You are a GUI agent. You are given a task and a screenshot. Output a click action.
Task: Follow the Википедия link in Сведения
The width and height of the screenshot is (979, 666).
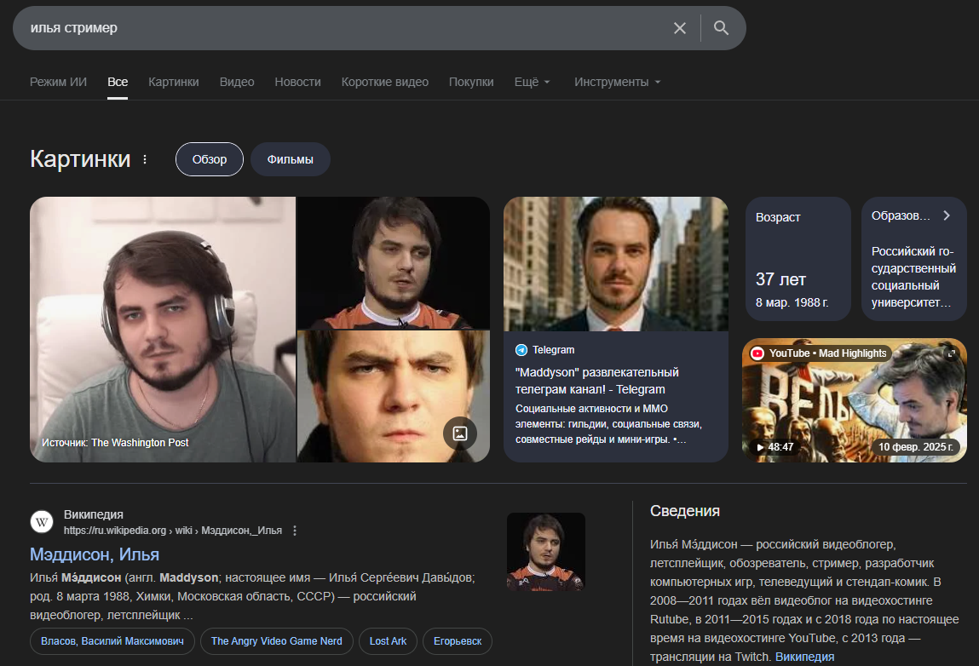pyautogui.click(x=804, y=657)
